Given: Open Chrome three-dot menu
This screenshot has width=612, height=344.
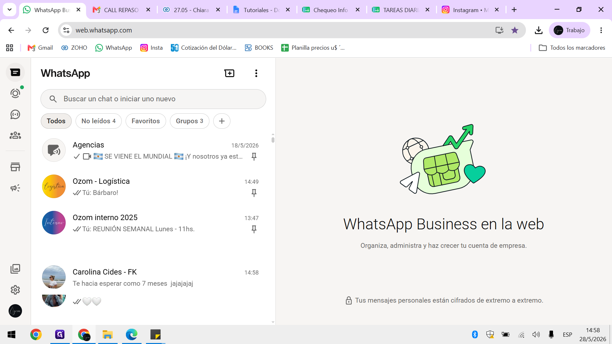Looking at the screenshot, I should click(x=601, y=30).
